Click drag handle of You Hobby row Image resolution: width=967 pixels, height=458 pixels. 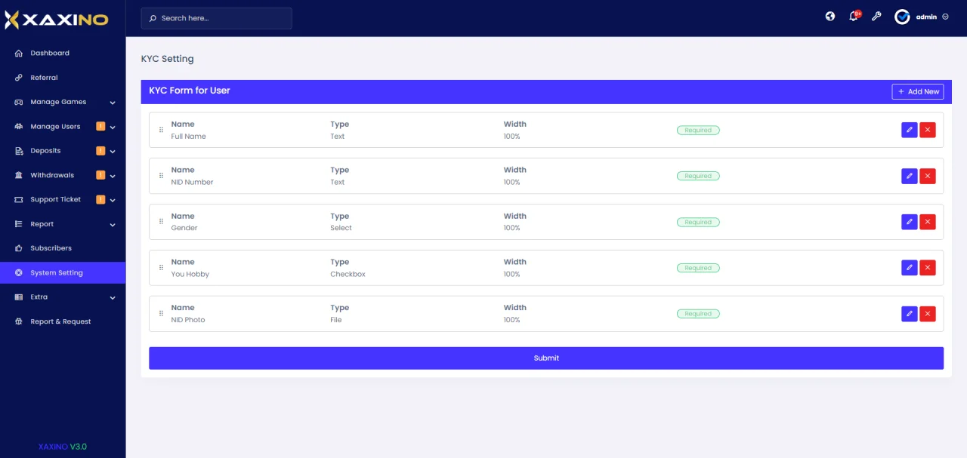(161, 268)
